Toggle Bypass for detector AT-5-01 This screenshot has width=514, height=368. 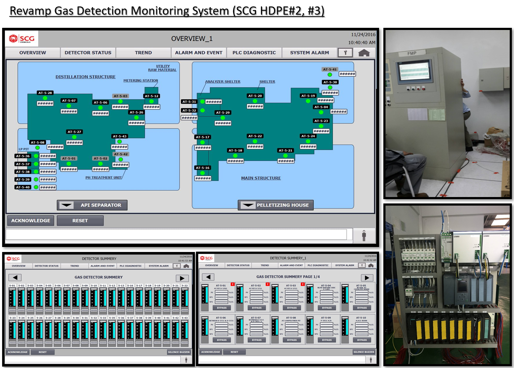[x=222, y=308]
